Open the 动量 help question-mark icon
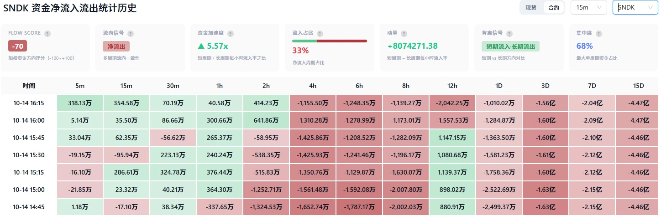Image resolution: width=661 pixels, height=216 pixels. [x=404, y=34]
